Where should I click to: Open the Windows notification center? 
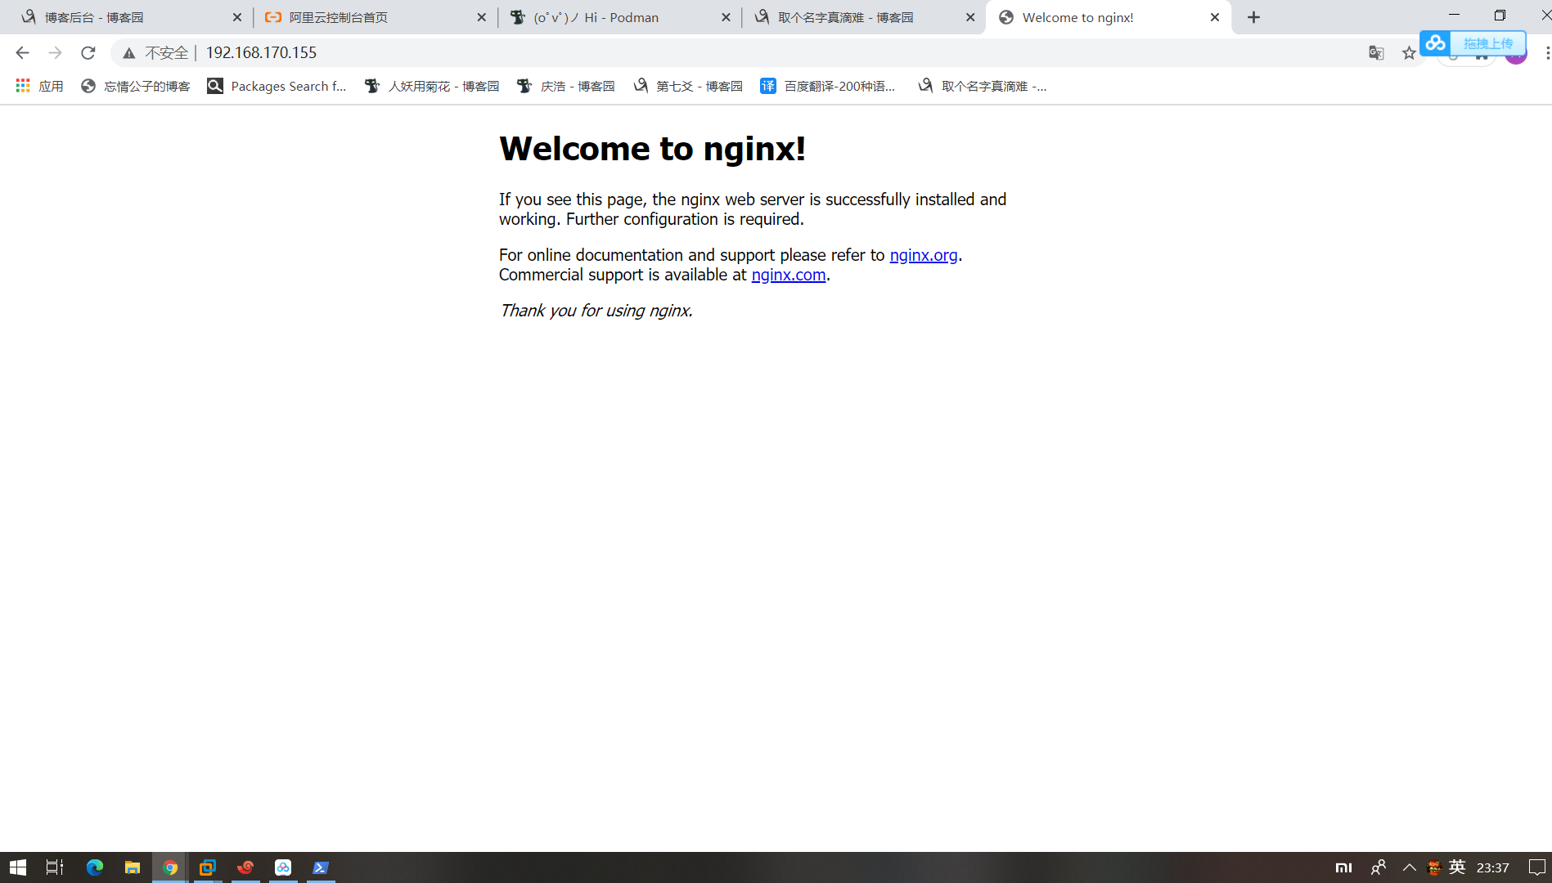coord(1536,867)
